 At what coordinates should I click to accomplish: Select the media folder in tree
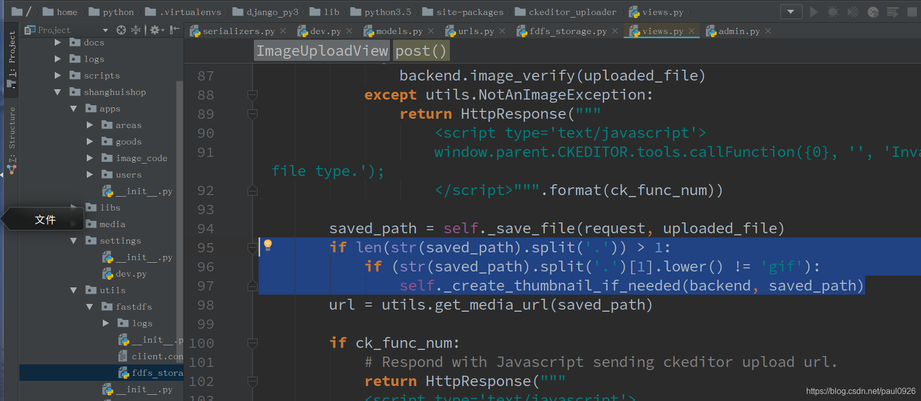pyautogui.click(x=105, y=224)
